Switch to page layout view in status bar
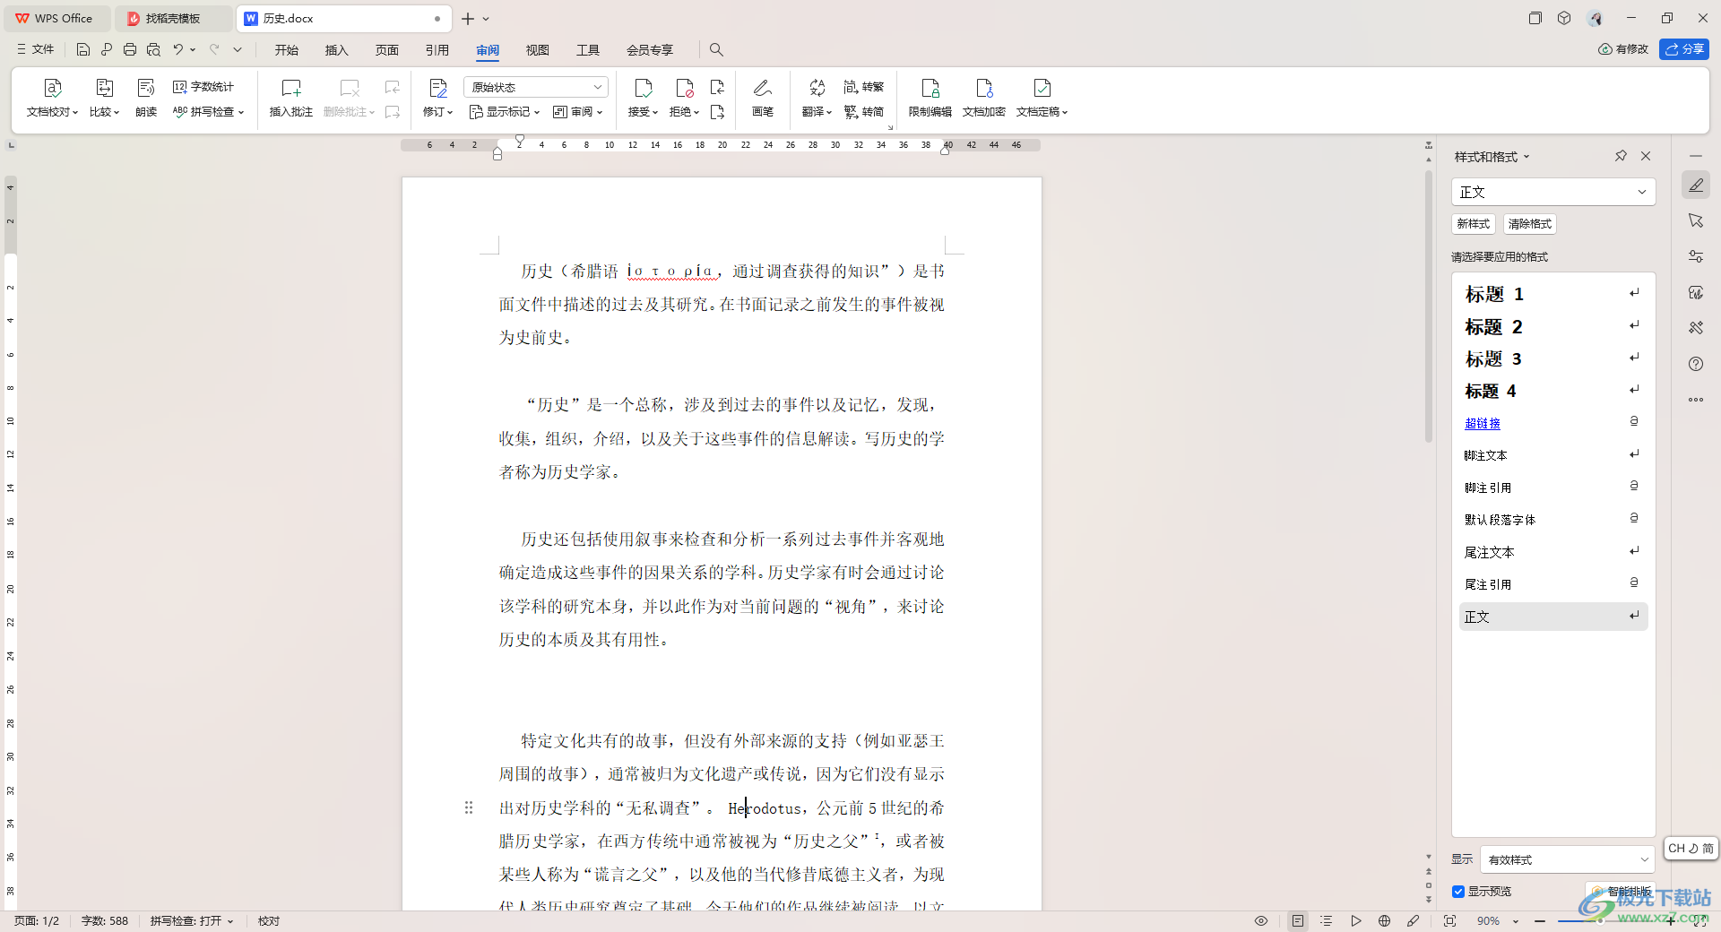1721x932 pixels. (1297, 921)
